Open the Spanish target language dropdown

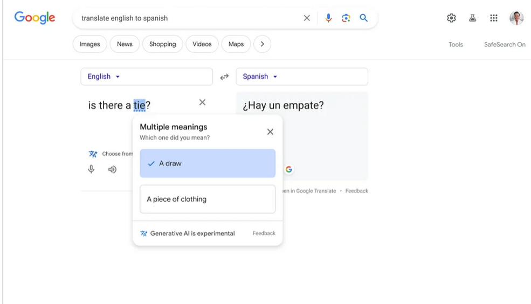260,77
